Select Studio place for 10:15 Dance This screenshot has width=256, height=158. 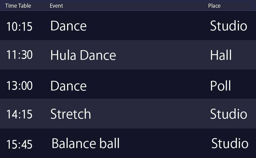(229, 26)
